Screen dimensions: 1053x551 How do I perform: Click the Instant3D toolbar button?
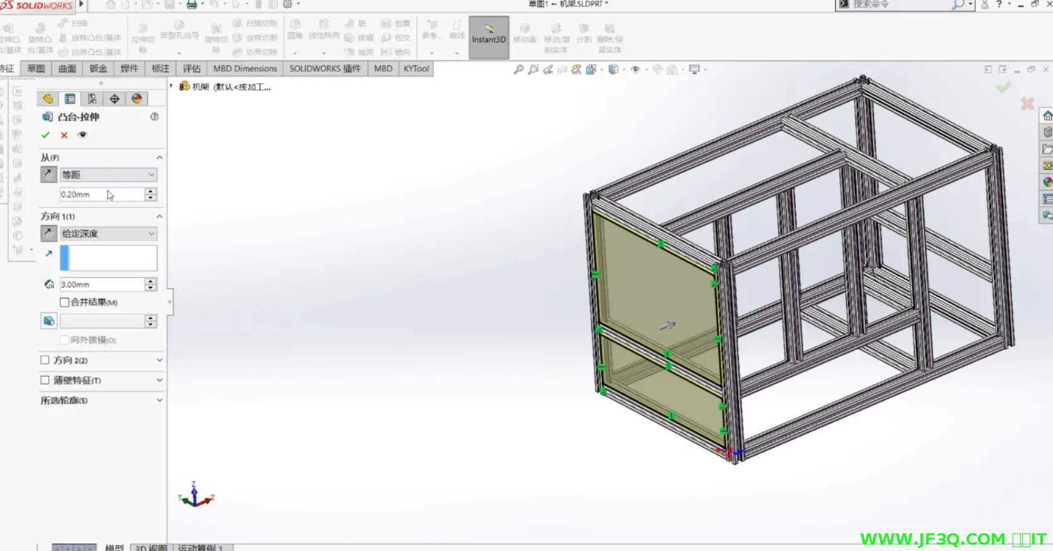coord(489,37)
